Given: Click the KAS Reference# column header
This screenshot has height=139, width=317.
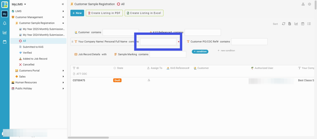Looking at the screenshot, I should click(x=178, y=68).
